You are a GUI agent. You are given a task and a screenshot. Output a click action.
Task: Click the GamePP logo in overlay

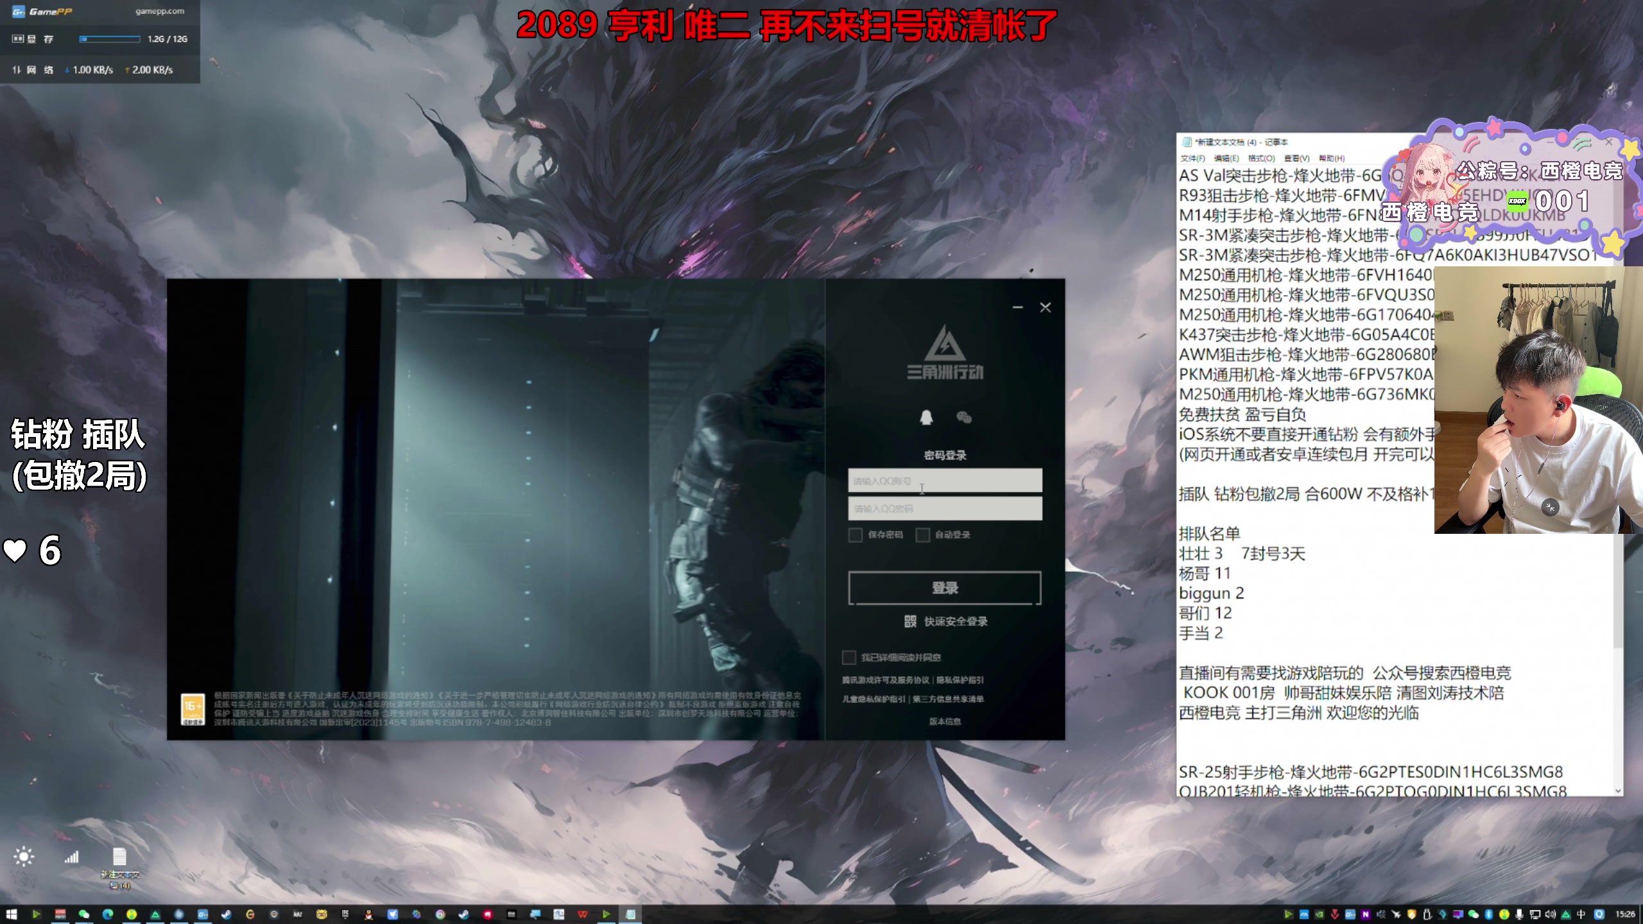tap(42, 12)
